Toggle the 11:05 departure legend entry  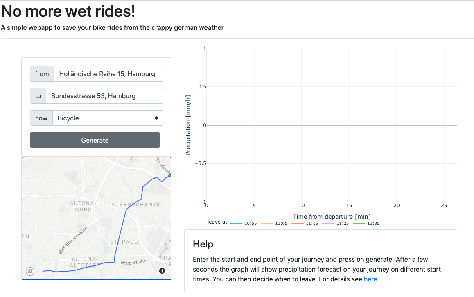point(274,224)
